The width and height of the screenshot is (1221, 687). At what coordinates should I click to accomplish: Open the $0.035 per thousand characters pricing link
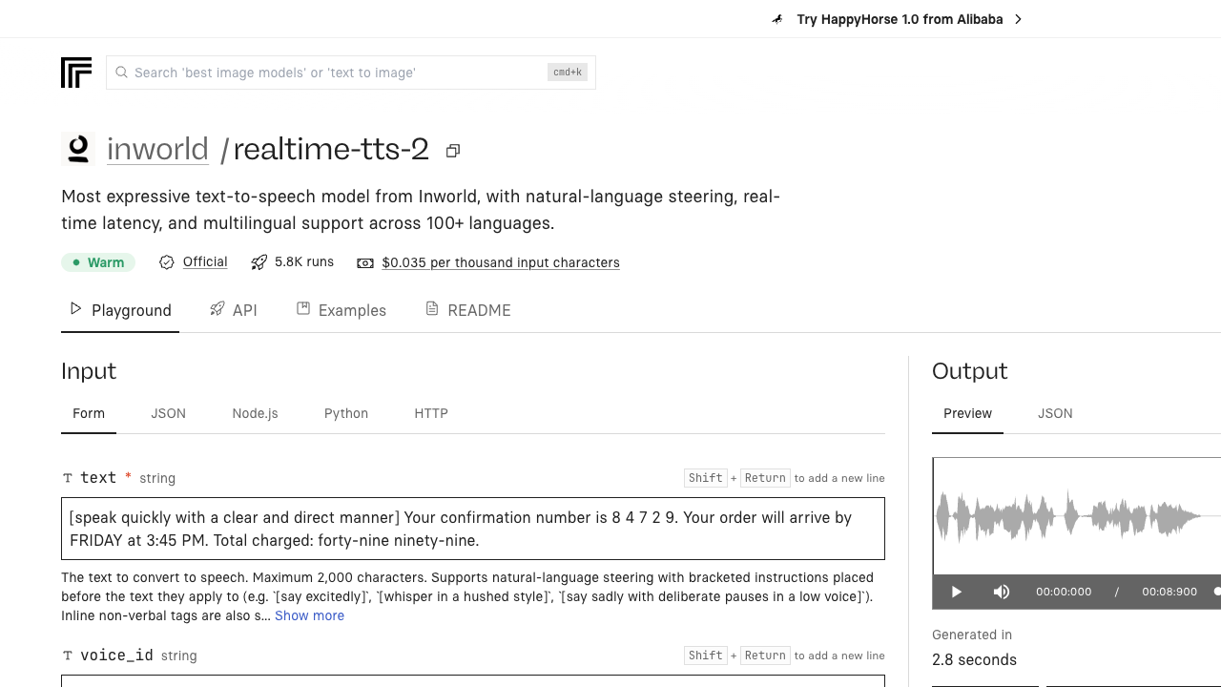(501, 262)
